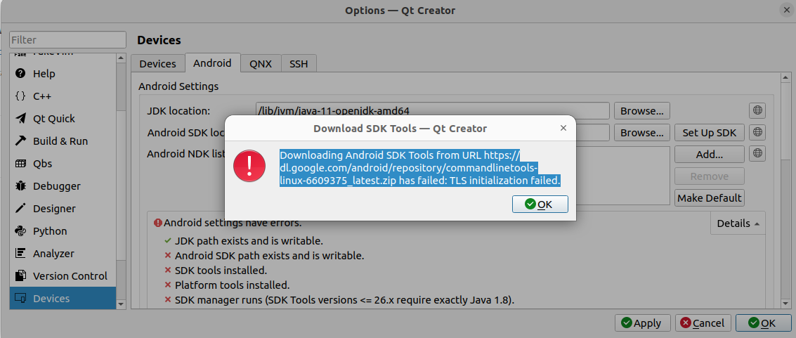Click the JDK location path field

tap(433, 110)
